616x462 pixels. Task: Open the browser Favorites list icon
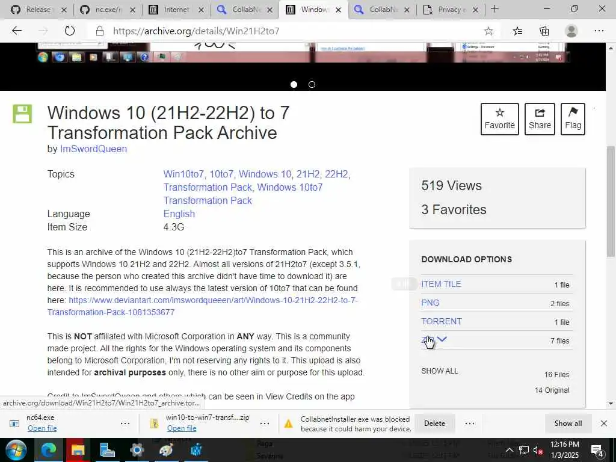[x=517, y=31]
